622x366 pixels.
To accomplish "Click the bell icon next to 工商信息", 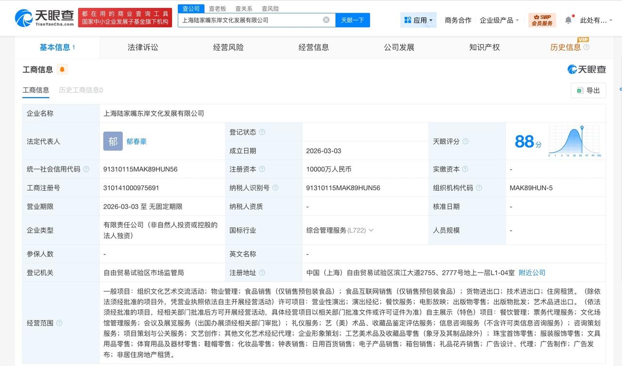I will (61, 69).
